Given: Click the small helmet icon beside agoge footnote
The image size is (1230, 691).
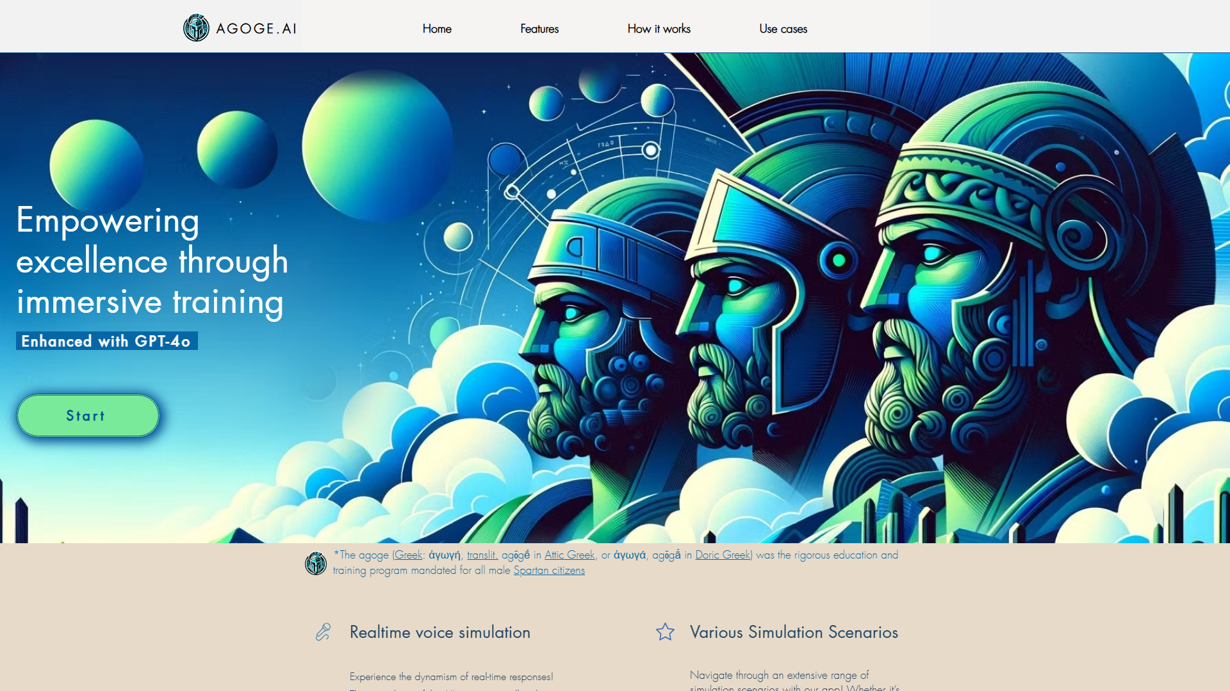Looking at the screenshot, I should pyautogui.click(x=316, y=563).
